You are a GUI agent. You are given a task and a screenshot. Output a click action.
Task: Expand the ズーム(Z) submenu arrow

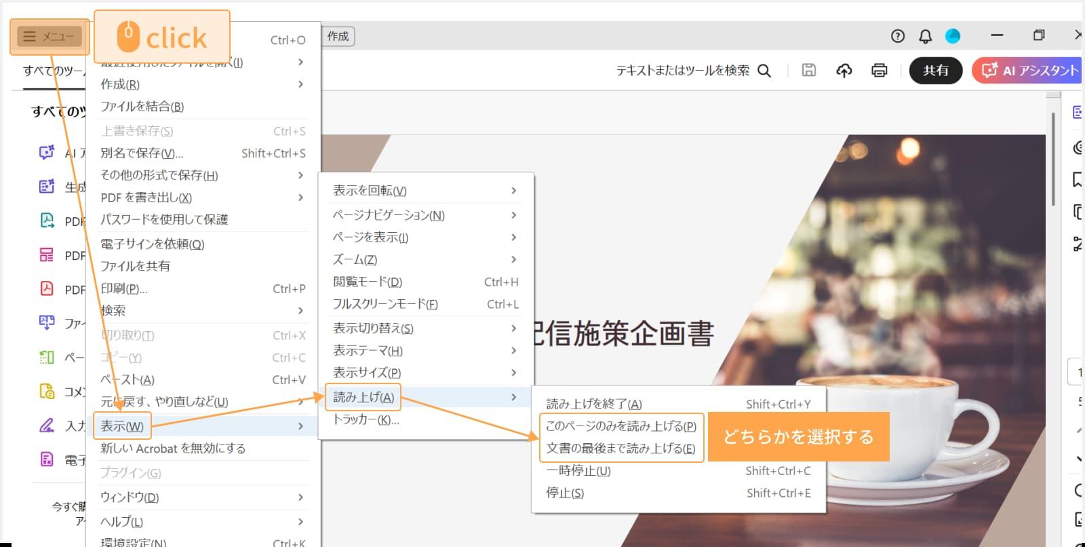pos(513,260)
